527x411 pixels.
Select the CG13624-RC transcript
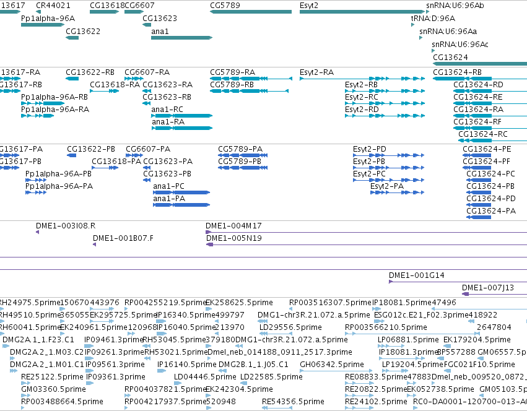tap(493, 141)
